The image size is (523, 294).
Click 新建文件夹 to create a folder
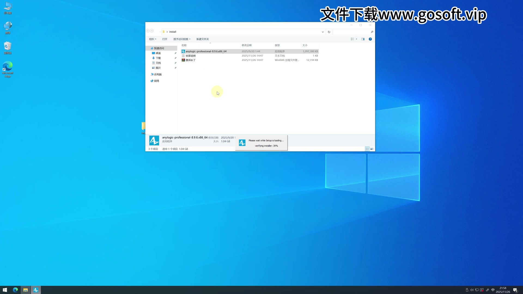click(x=202, y=39)
